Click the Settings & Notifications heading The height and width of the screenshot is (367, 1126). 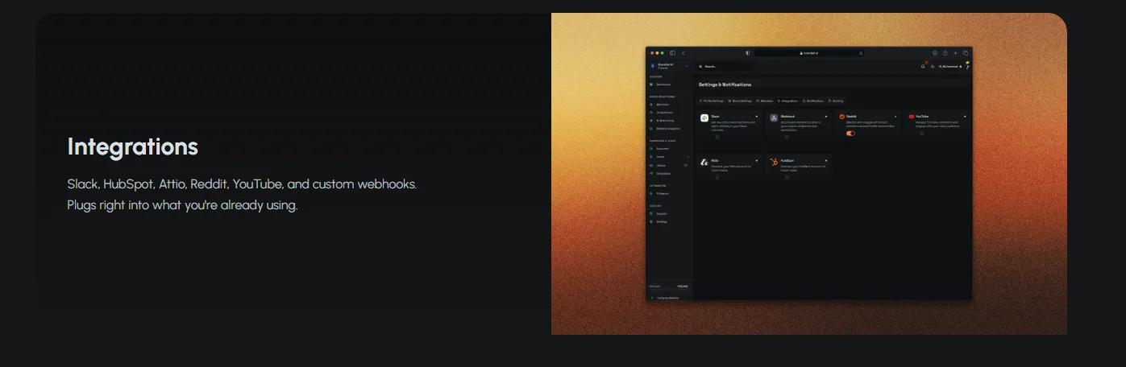(x=725, y=85)
